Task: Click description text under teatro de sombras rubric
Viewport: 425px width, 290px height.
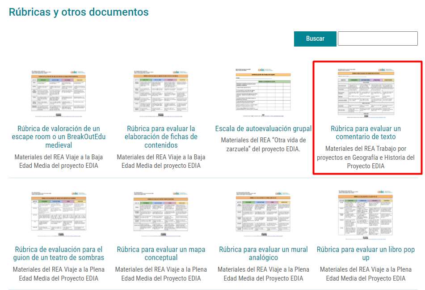Action: 59,274
